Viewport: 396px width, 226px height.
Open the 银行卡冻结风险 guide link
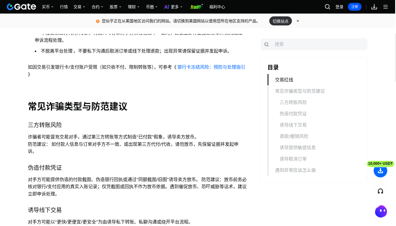pos(211,67)
